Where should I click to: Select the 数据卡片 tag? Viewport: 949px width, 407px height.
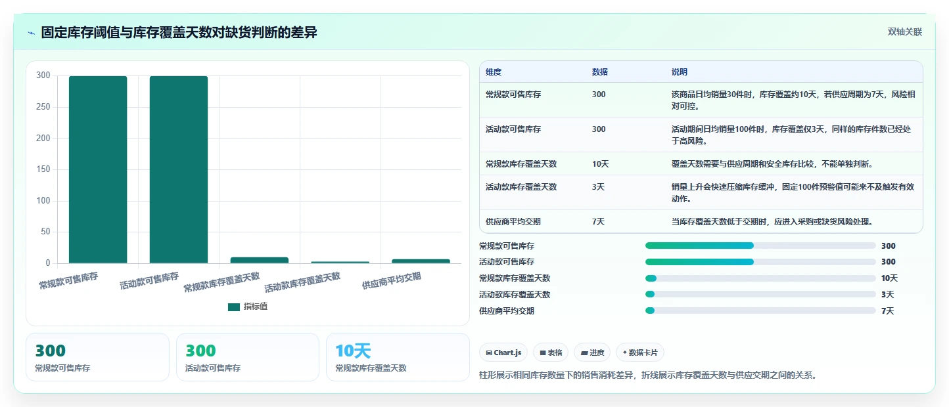pyautogui.click(x=640, y=353)
